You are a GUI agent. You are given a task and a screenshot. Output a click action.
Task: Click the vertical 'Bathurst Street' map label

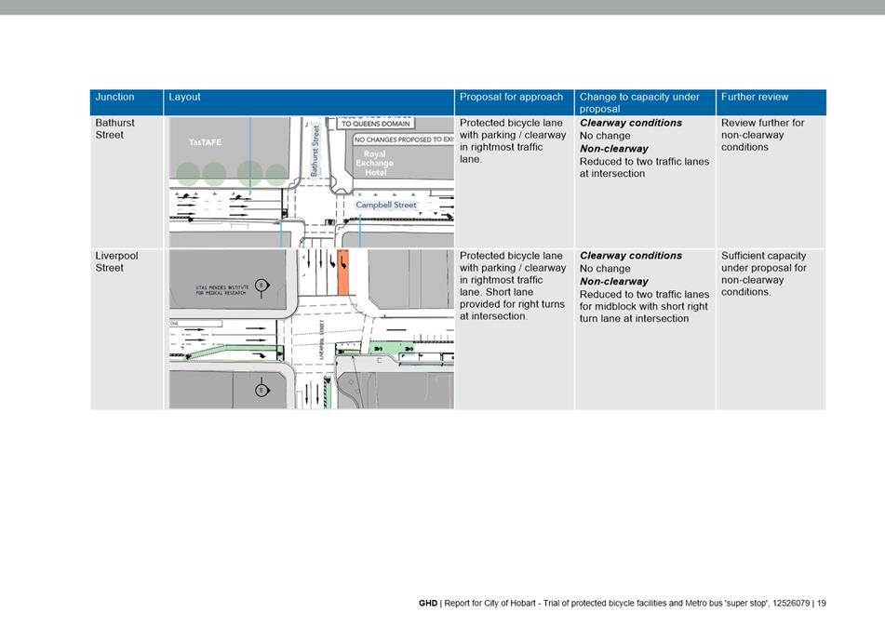tap(315, 150)
